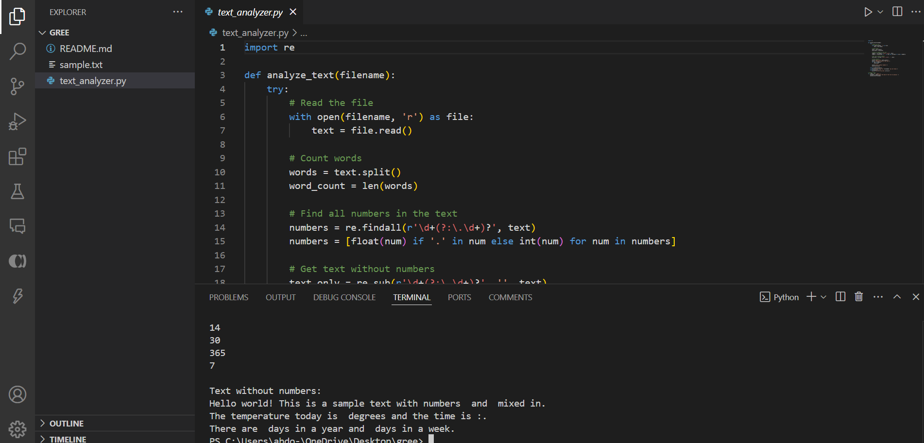Click text_analyzer.py in the breadcrumb
This screenshot has height=443, width=924.
point(255,33)
